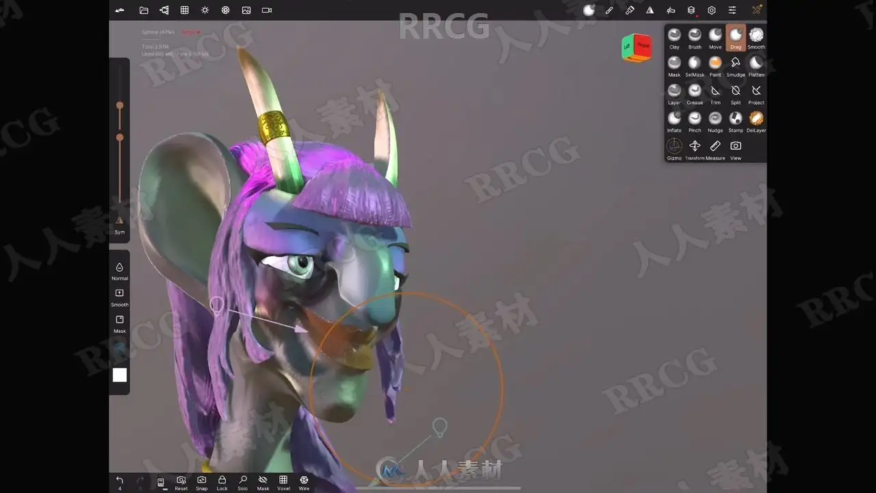Open the brush alpha thumbnail

pyautogui.click(x=120, y=350)
